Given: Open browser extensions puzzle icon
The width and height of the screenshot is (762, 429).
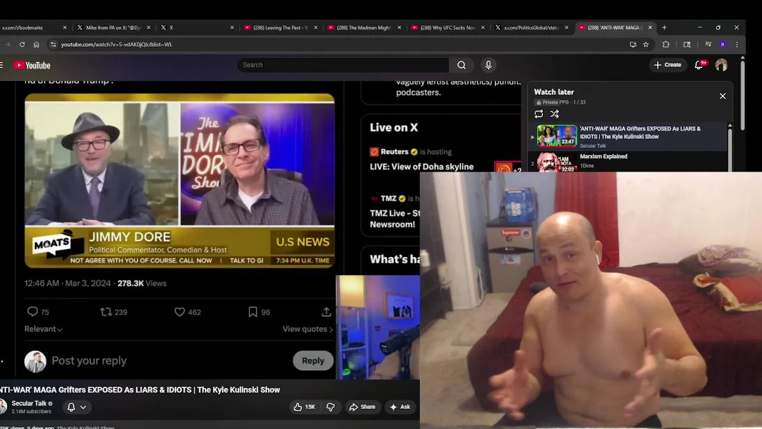Looking at the screenshot, I should pos(666,44).
